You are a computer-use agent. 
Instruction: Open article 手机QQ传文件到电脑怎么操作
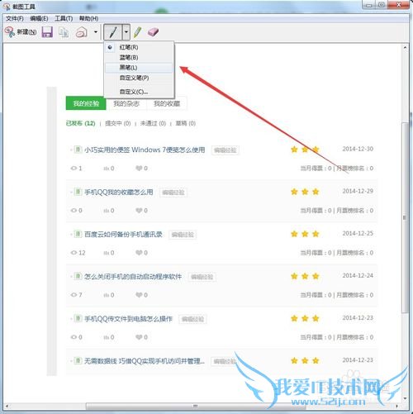pyautogui.click(x=128, y=319)
